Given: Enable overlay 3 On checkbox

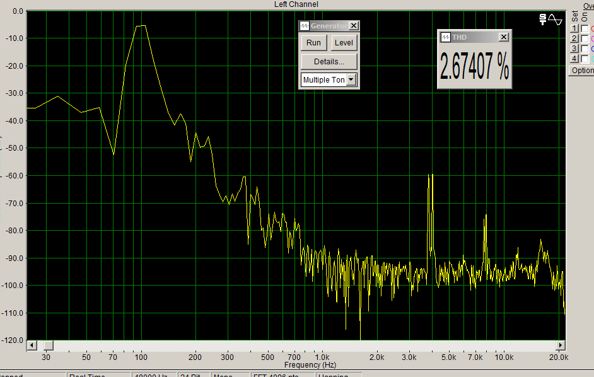Looking at the screenshot, I should pos(585,49).
